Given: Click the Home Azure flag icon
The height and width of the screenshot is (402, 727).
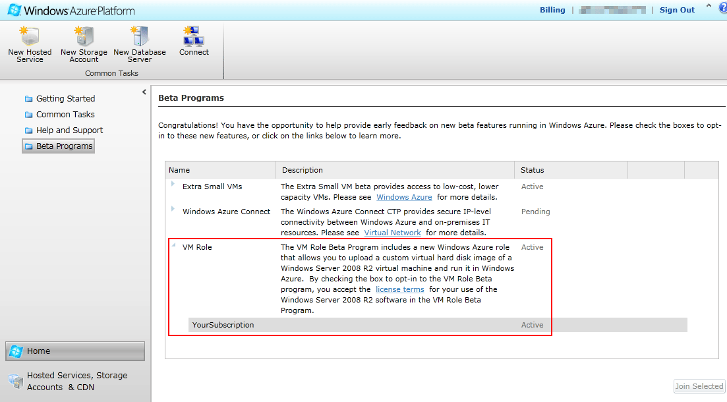Looking at the screenshot, I should pos(16,351).
